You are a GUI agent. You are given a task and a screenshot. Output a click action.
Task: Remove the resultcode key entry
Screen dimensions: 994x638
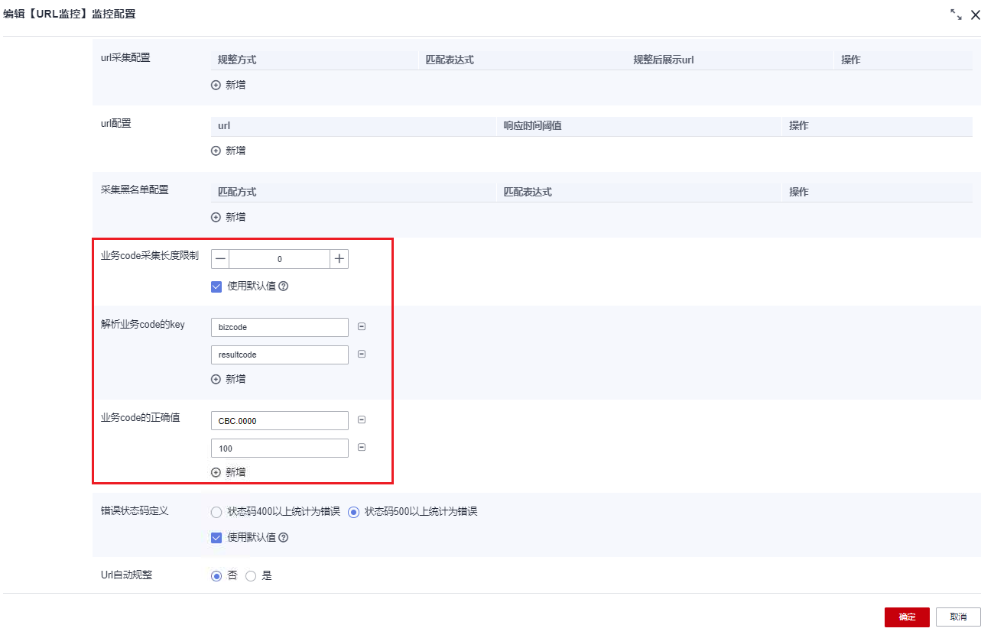(362, 355)
